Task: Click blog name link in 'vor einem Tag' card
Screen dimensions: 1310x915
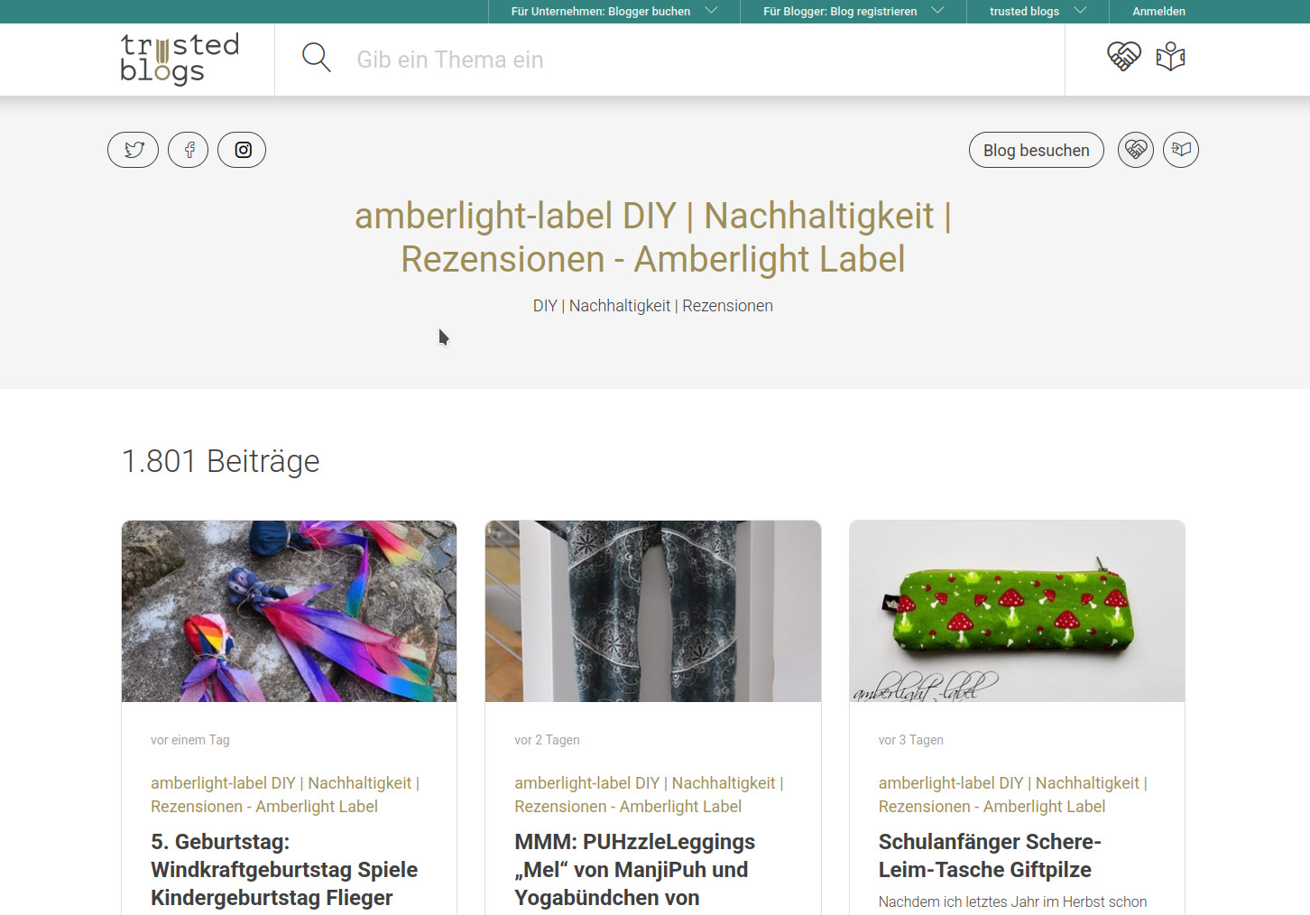Action: point(285,795)
